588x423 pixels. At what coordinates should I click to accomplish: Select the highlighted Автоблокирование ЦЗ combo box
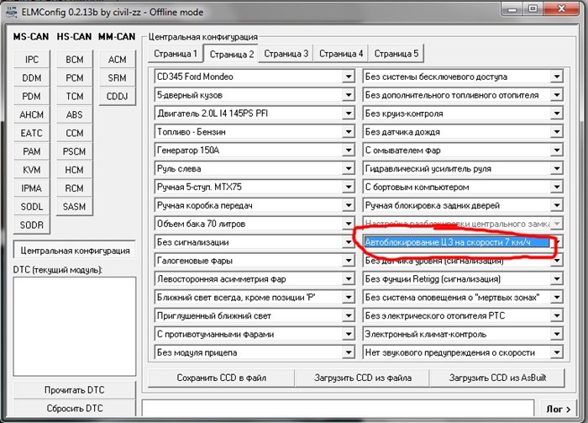click(x=458, y=242)
